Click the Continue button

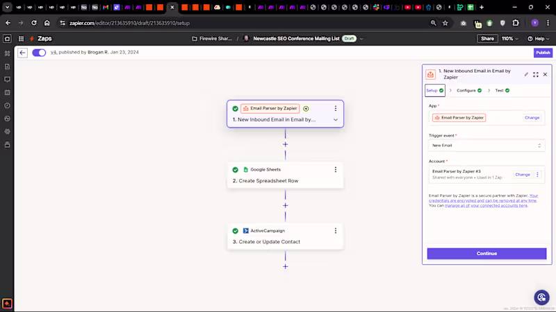[486, 254]
